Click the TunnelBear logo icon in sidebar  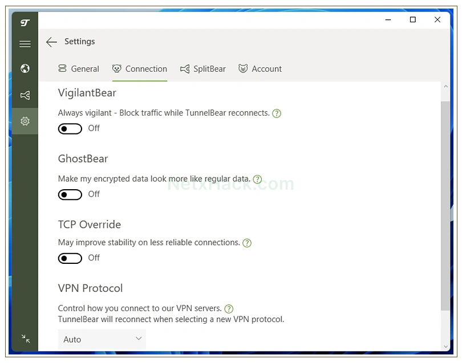tap(25, 23)
